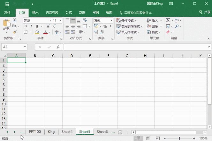Click the 告诉我你想要做什么 search box
Screen dimensions: 212x141
136,13
